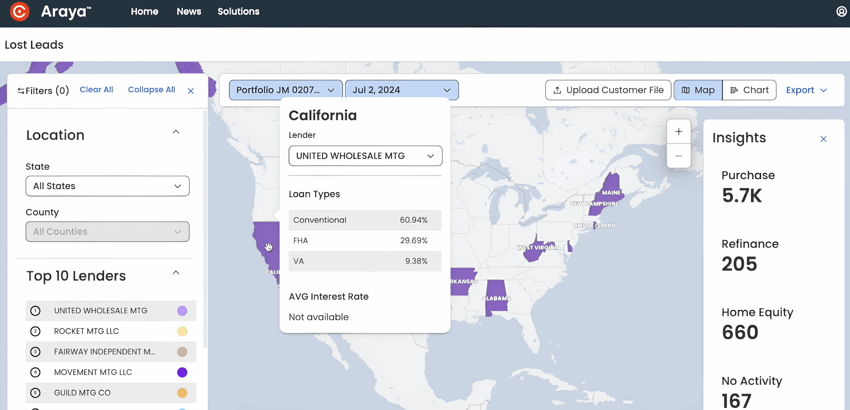The height and width of the screenshot is (410, 850).
Task: Select UNITED WHOLESALE MTG in lender list
Action: coord(111,311)
